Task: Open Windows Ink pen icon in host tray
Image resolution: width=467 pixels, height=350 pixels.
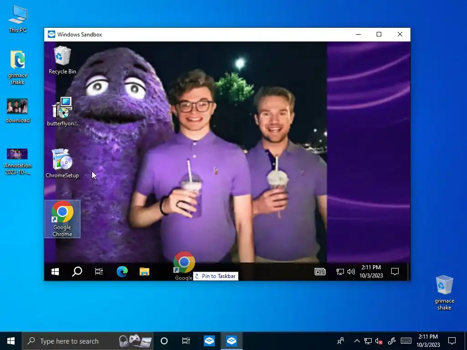Action: pyautogui.click(x=391, y=341)
